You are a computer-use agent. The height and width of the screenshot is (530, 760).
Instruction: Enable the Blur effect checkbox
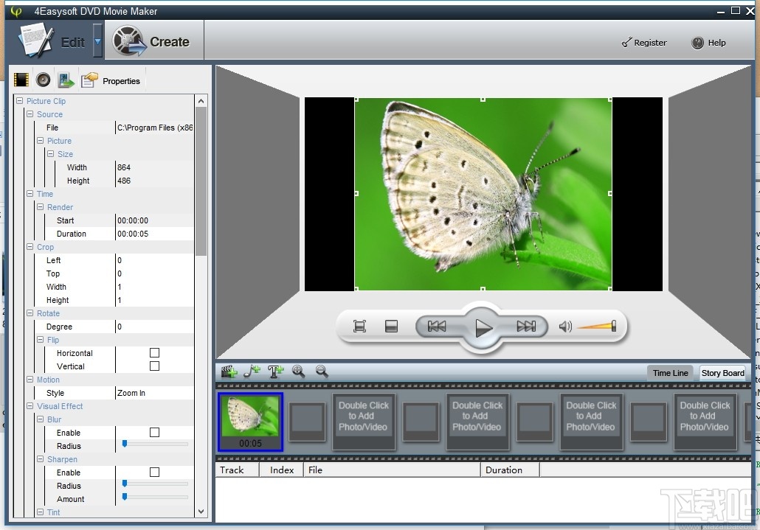pyautogui.click(x=153, y=433)
